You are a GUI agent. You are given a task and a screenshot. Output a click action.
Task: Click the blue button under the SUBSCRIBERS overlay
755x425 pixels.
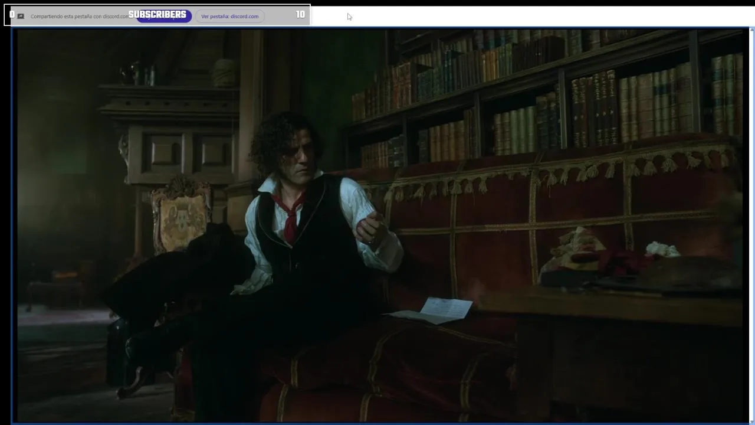pyautogui.click(x=164, y=17)
